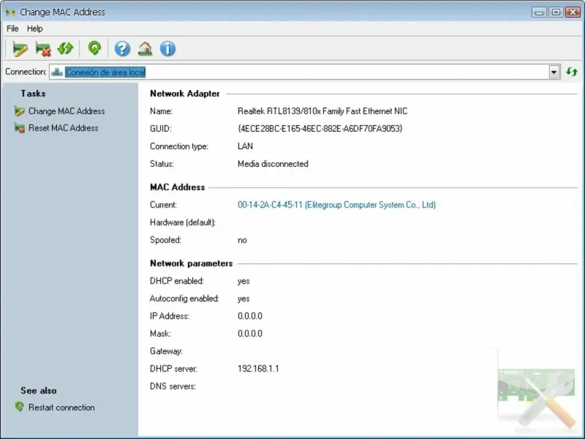This screenshot has height=439, width=585.
Task: Click the Spoofed value no
Action: tap(242, 241)
